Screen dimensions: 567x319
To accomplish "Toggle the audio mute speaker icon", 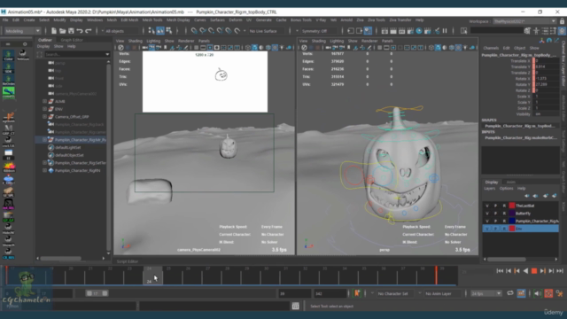I will coord(537,293).
